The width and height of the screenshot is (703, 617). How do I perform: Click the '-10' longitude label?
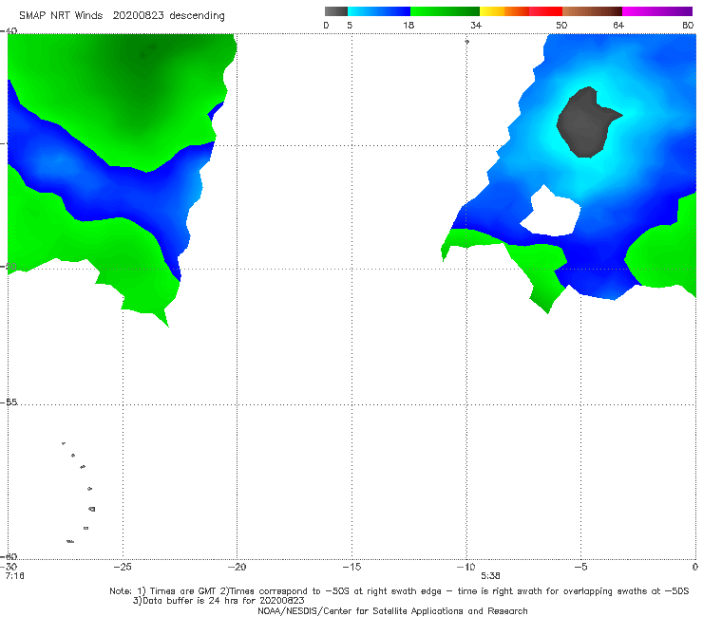click(465, 567)
